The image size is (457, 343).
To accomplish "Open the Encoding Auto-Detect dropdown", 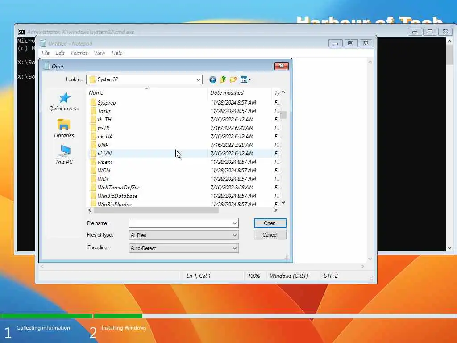I will tap(183, 248).
